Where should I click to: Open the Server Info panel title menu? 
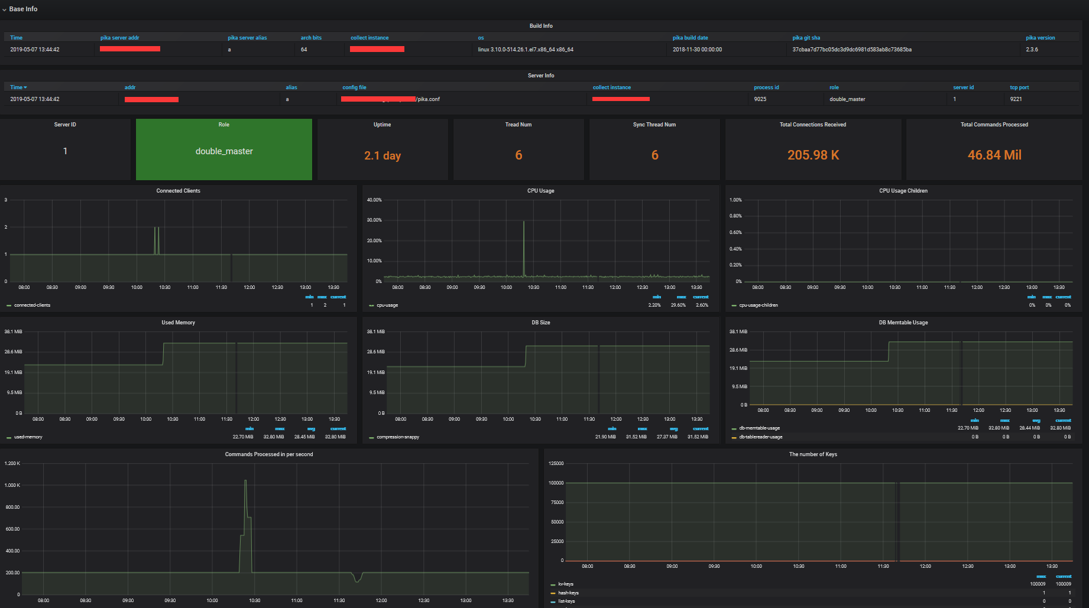(x=541, y=76)
